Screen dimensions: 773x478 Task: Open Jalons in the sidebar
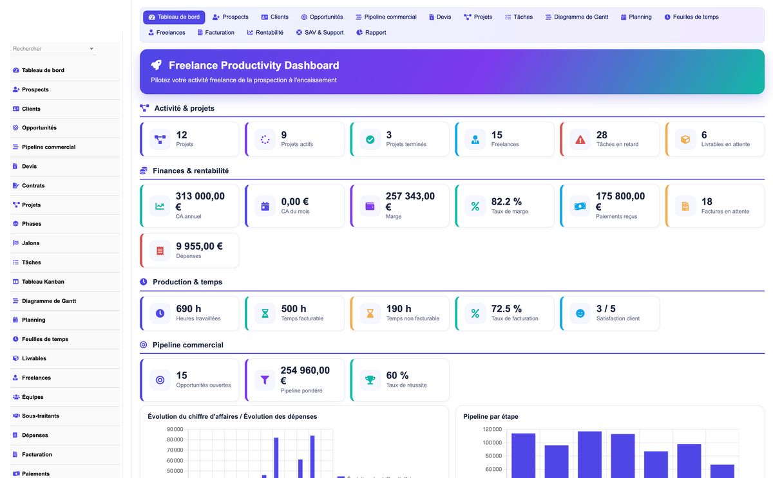point(65,243)
